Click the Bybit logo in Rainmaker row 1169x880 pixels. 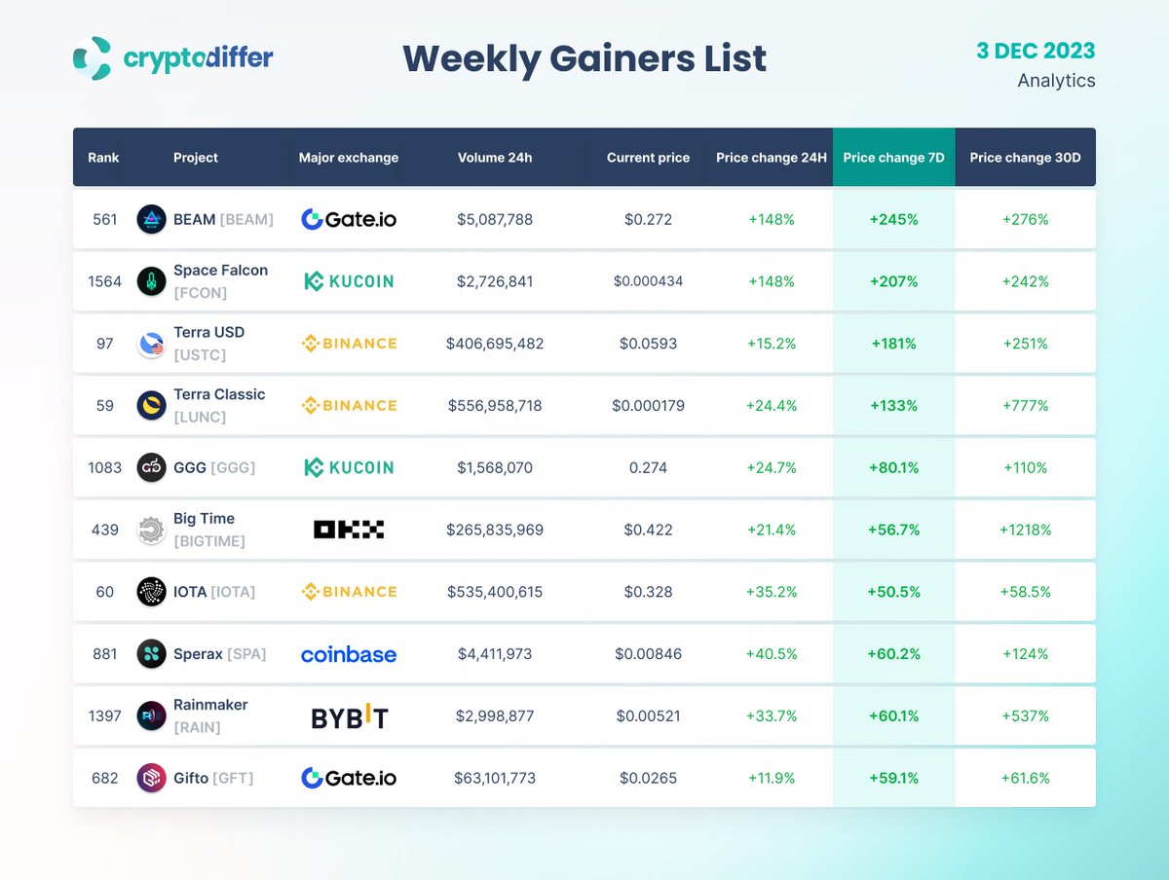point(350,717)
